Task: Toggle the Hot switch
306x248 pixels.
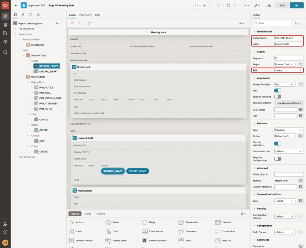Action: click(x=278, y=91)
